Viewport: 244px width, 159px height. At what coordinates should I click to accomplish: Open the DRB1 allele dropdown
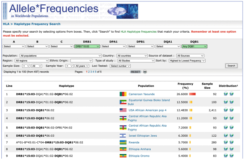[87, 46]
